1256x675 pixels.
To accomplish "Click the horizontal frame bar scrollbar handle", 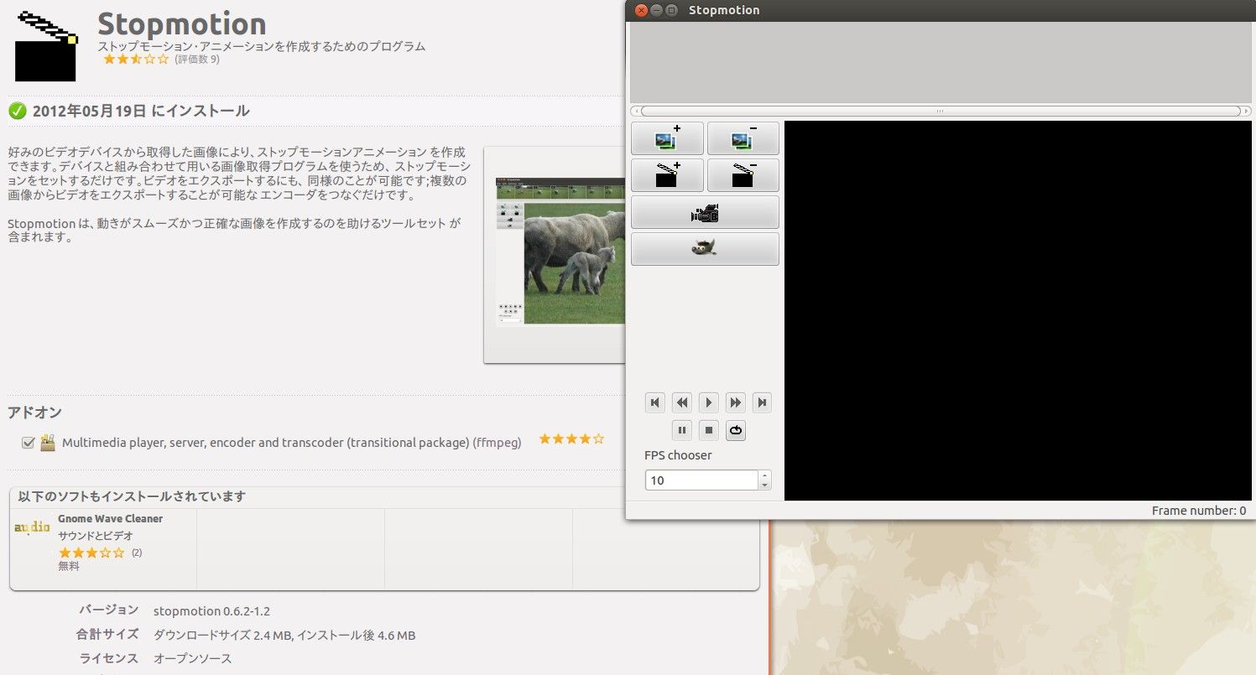I will coord(940,111).
